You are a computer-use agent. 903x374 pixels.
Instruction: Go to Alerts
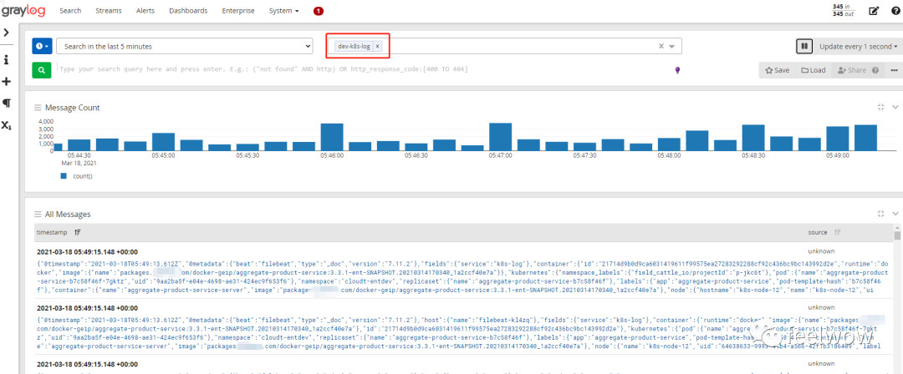point(145,11)
